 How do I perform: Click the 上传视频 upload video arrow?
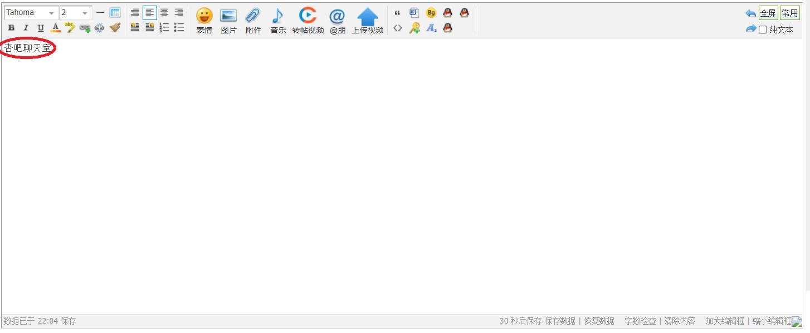[367, 21]
